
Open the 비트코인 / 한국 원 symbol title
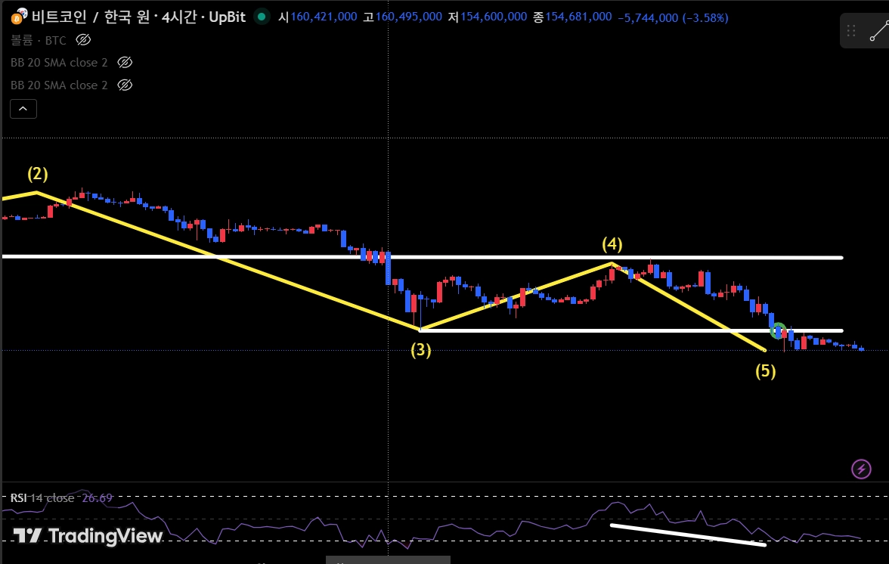[x=138, y=17]
